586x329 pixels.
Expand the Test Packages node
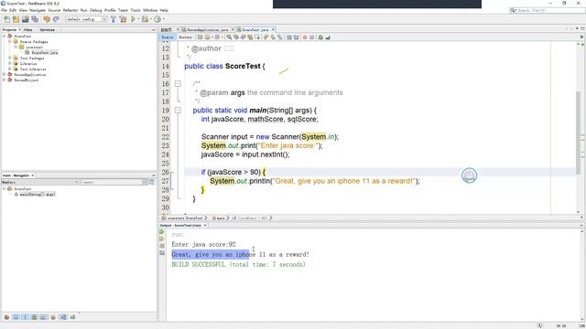(x=10, y=58)
